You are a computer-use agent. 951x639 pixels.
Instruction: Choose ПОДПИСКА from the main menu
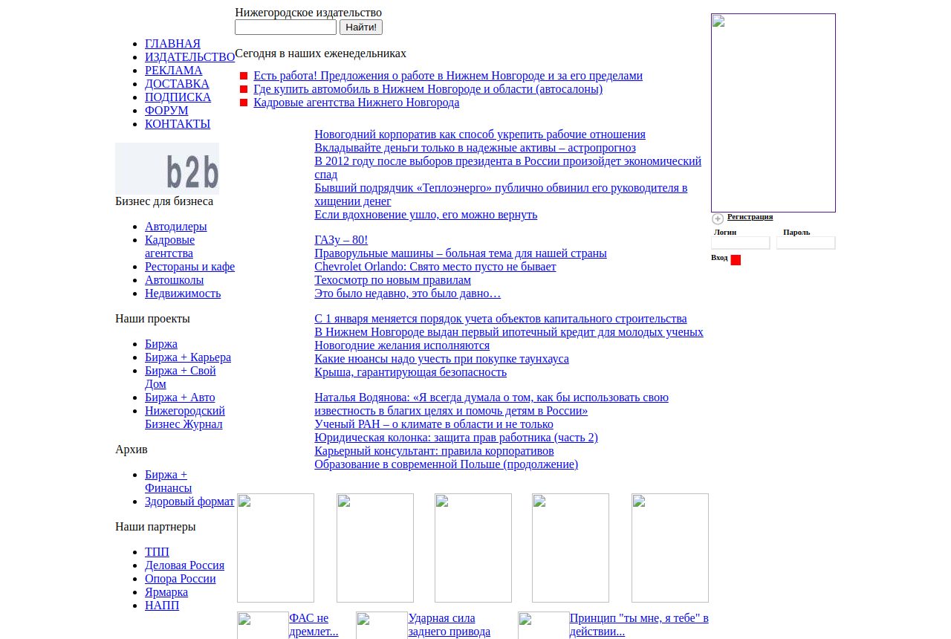(178, 97)
